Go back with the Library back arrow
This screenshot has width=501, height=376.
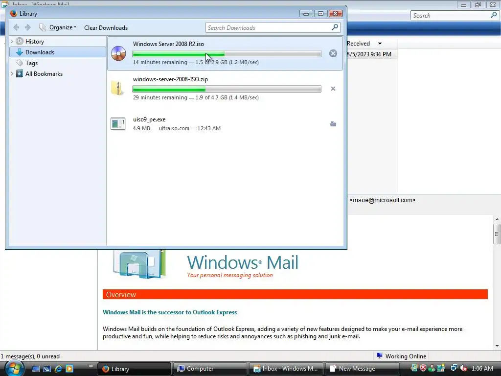[x=16, y=27]
